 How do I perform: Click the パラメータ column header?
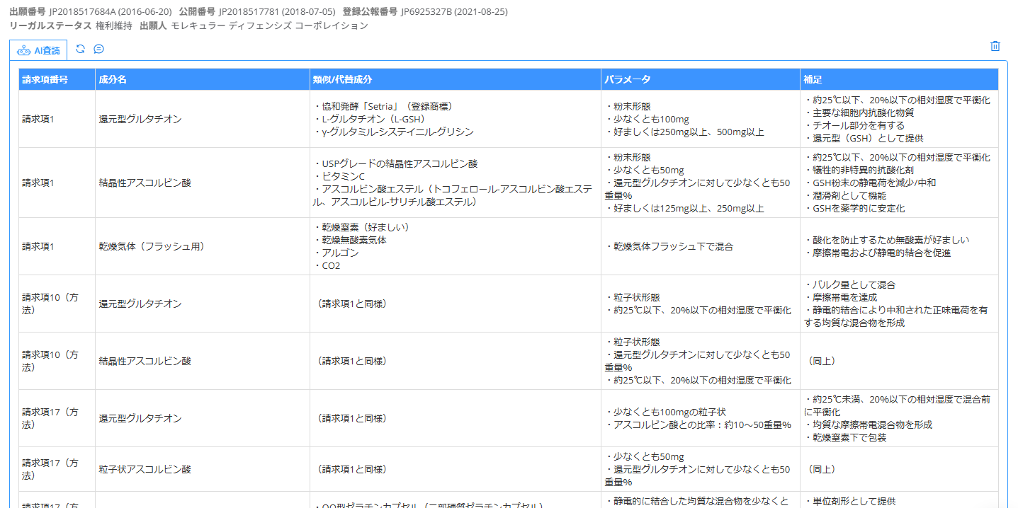coord(627,79)
